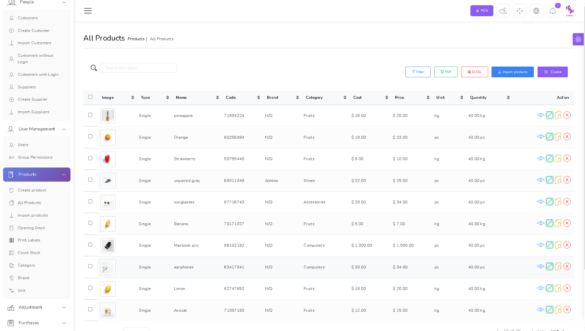Open the notifications bell icon

pos(553,11)
